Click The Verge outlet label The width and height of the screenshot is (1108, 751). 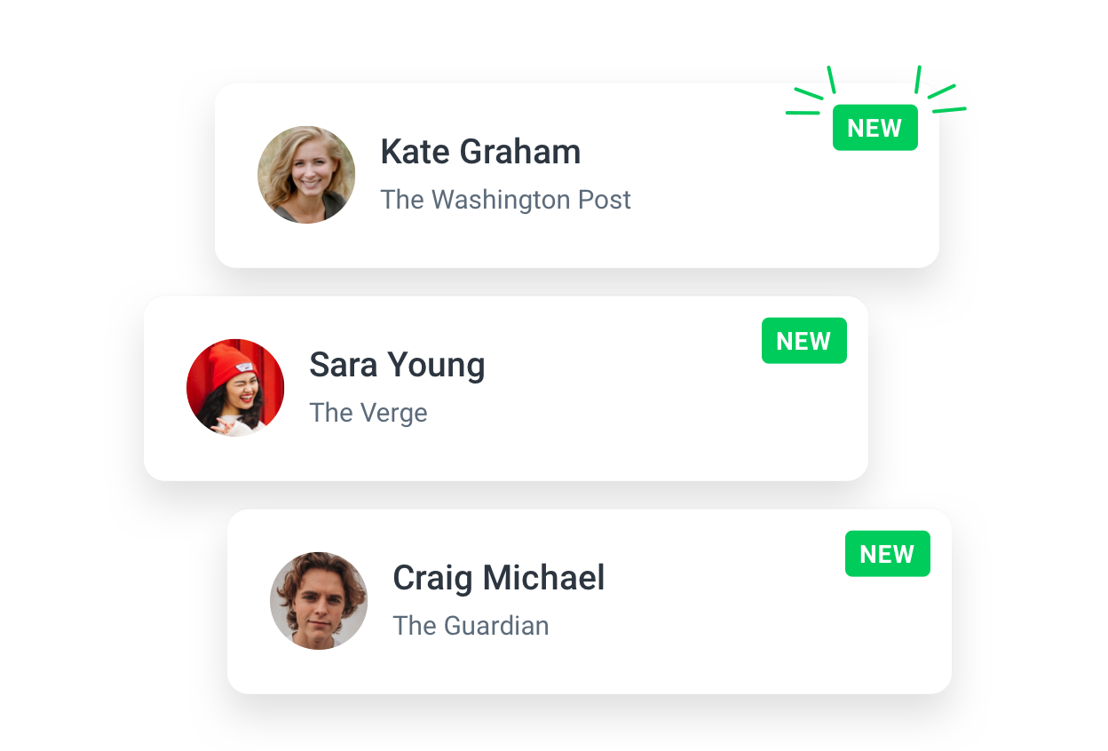click(x=368, y=413)
